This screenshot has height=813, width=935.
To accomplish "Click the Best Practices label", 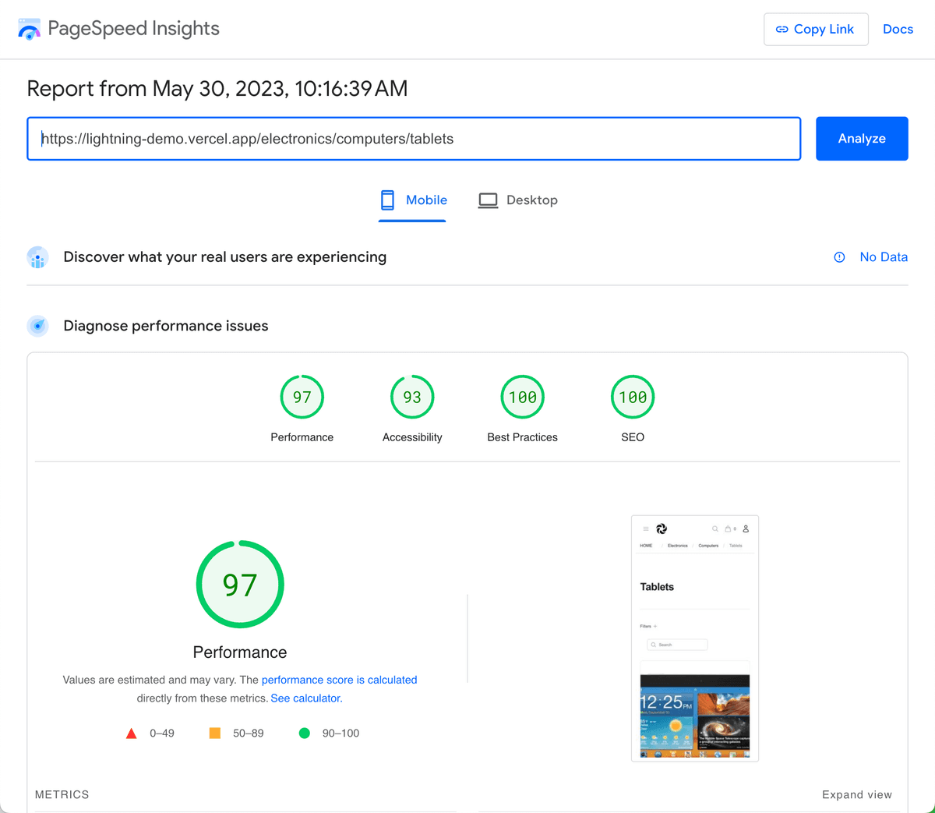I will 522,437.
